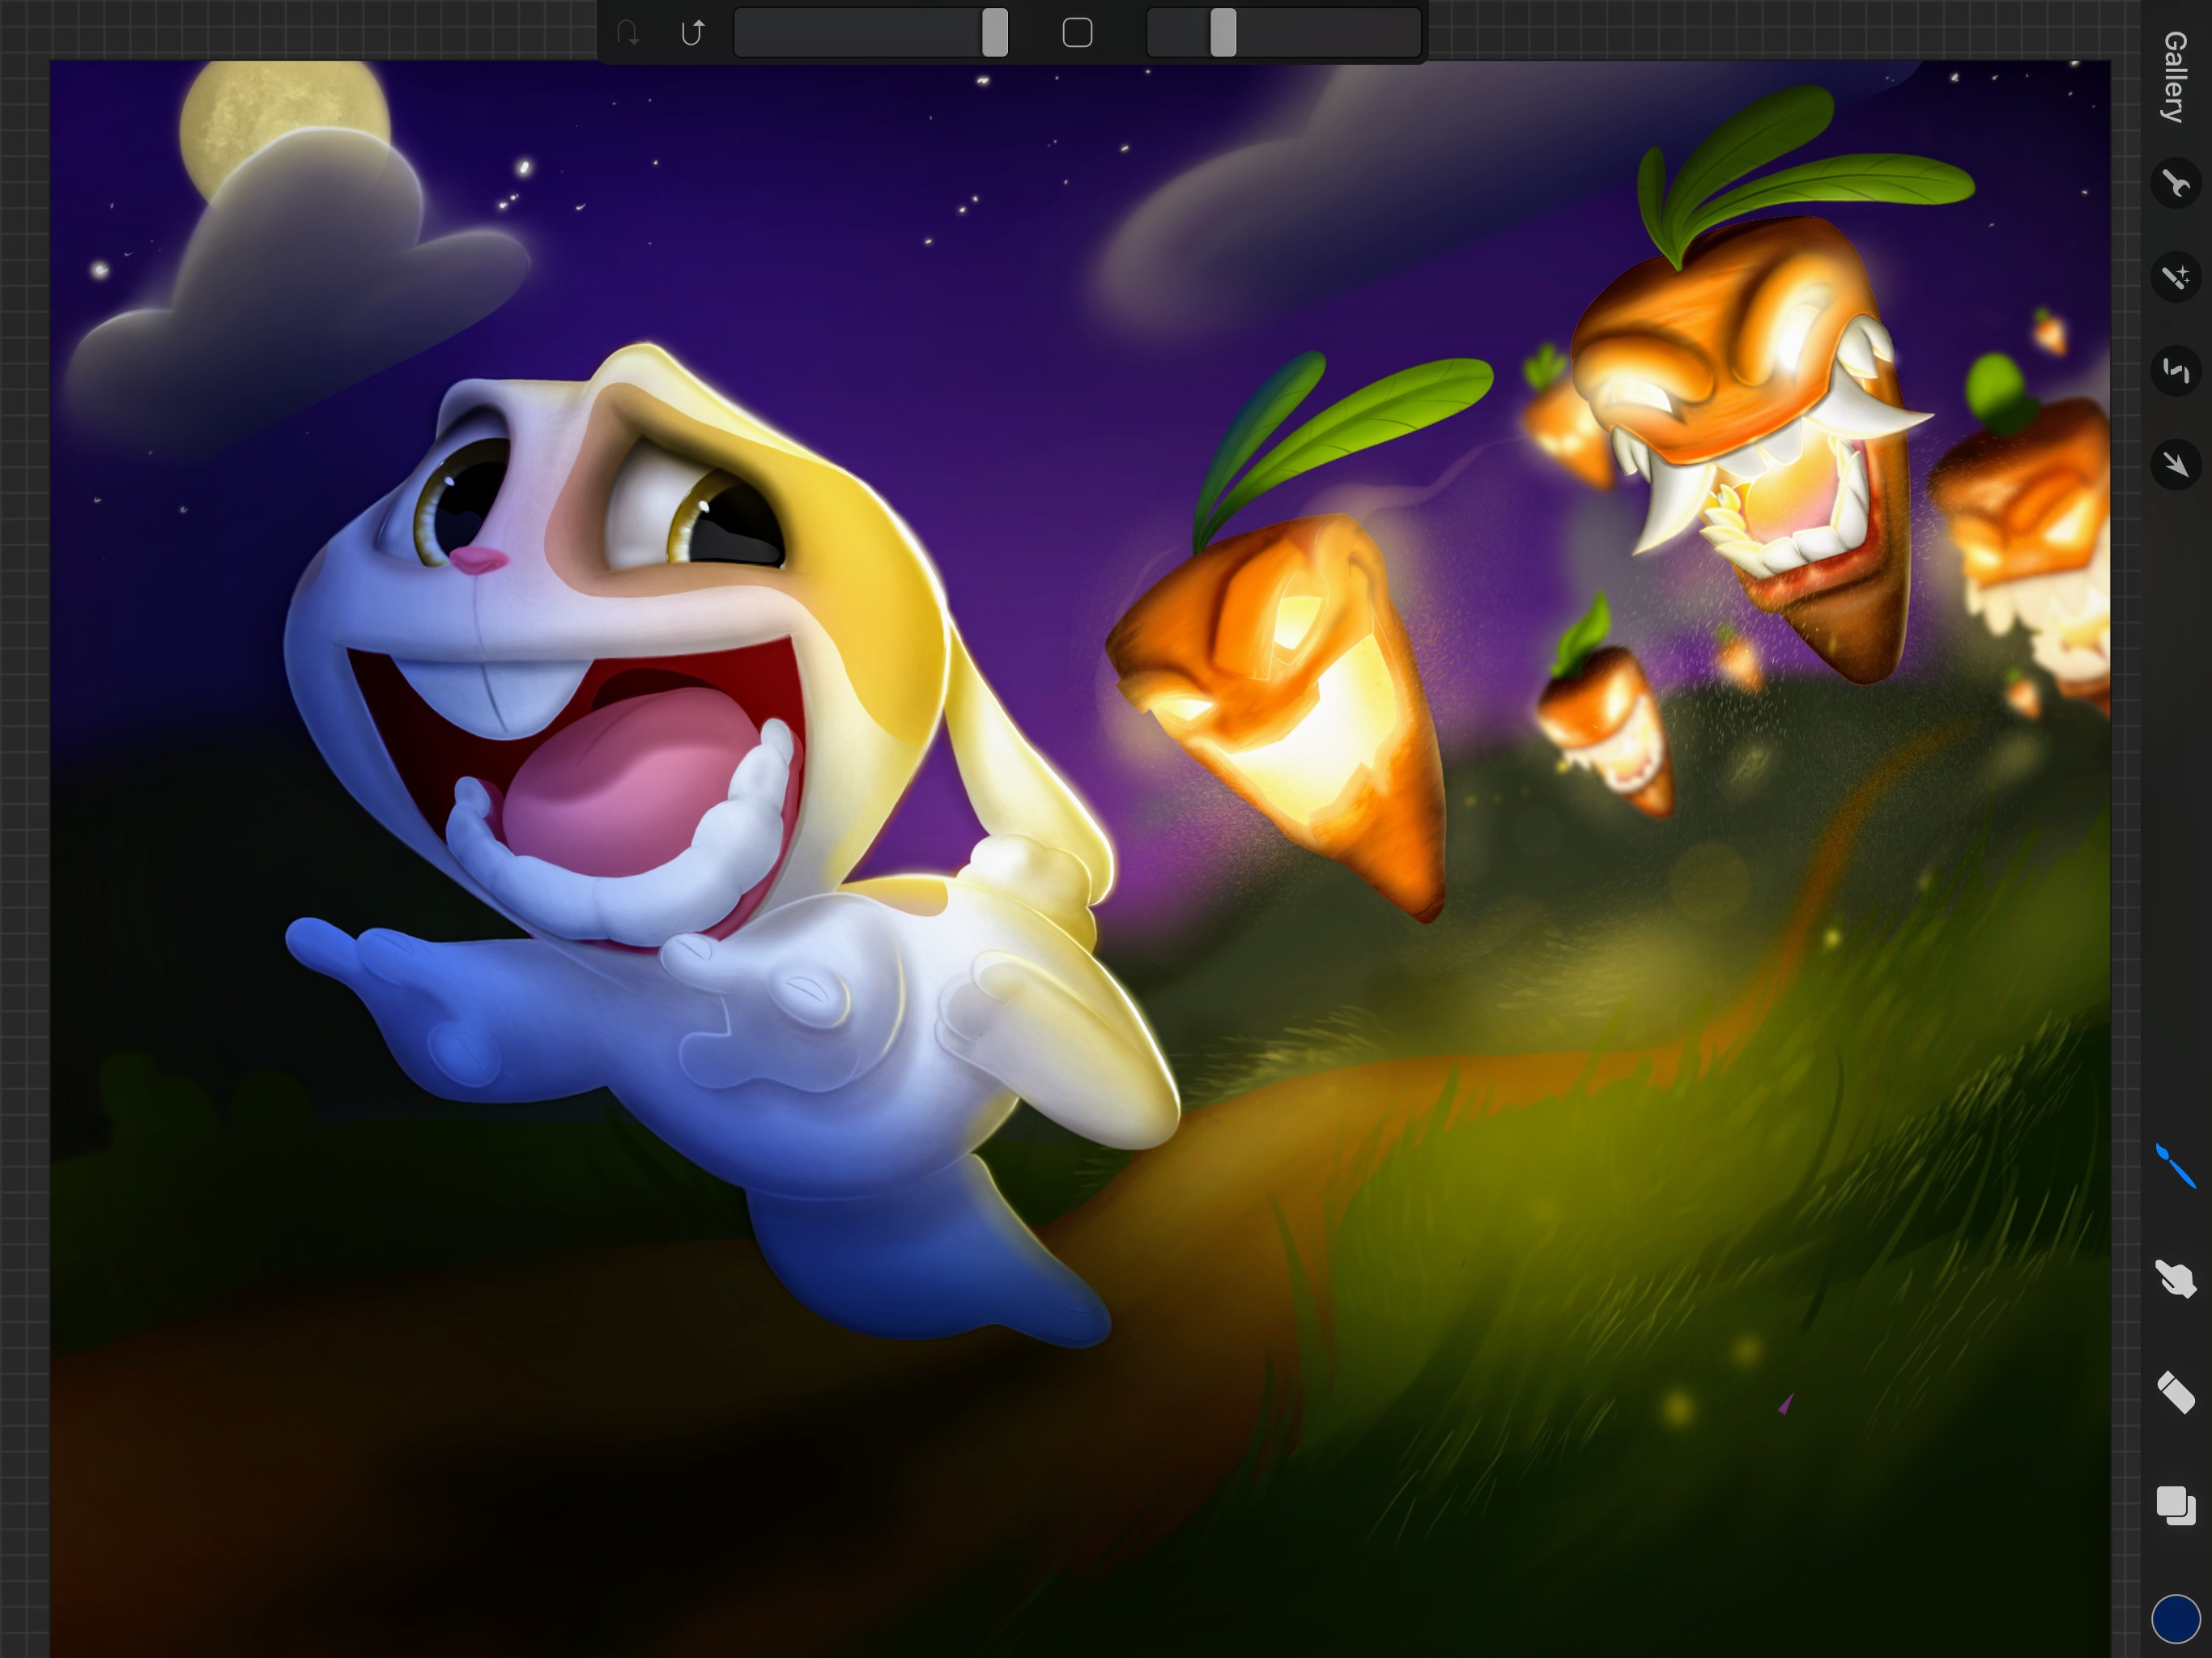Select the Brush tool

coord(2176,1166)
